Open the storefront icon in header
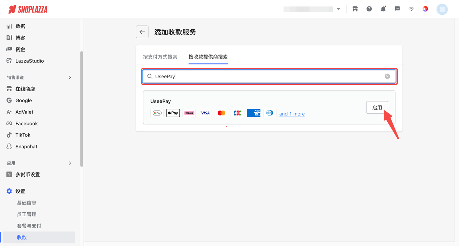This screenshot has width=459, height=246. 355,9
